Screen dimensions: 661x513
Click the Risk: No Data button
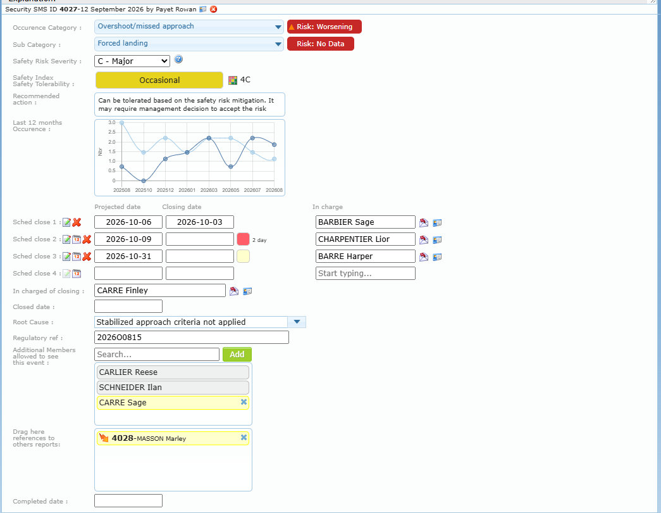321,44
